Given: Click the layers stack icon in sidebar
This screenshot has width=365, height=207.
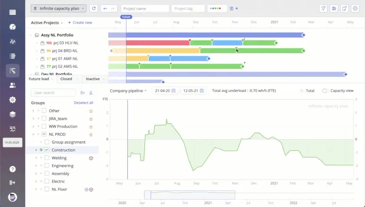Looking at the screenshot, I should 12,114.
